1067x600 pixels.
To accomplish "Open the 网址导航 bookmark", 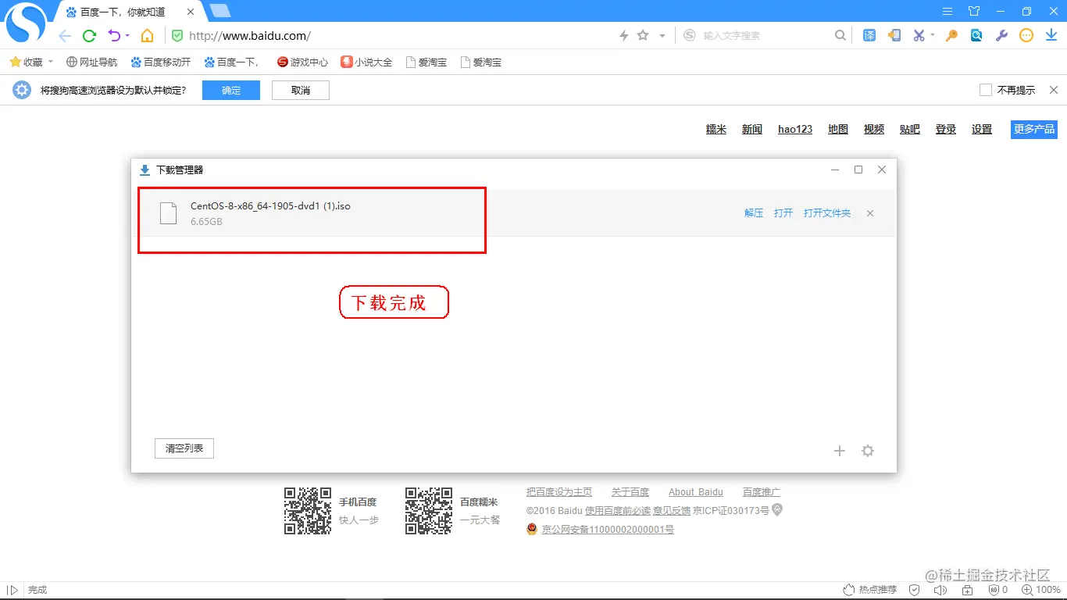I will [x=91, y=62].
